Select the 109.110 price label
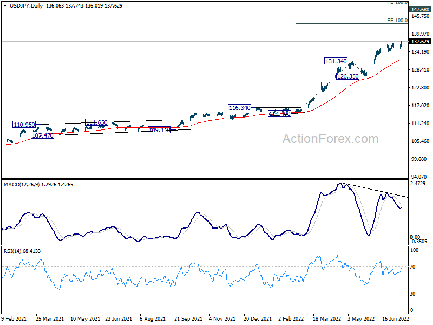Viewport: 433px width, 325px height. (x=159, y=129)
